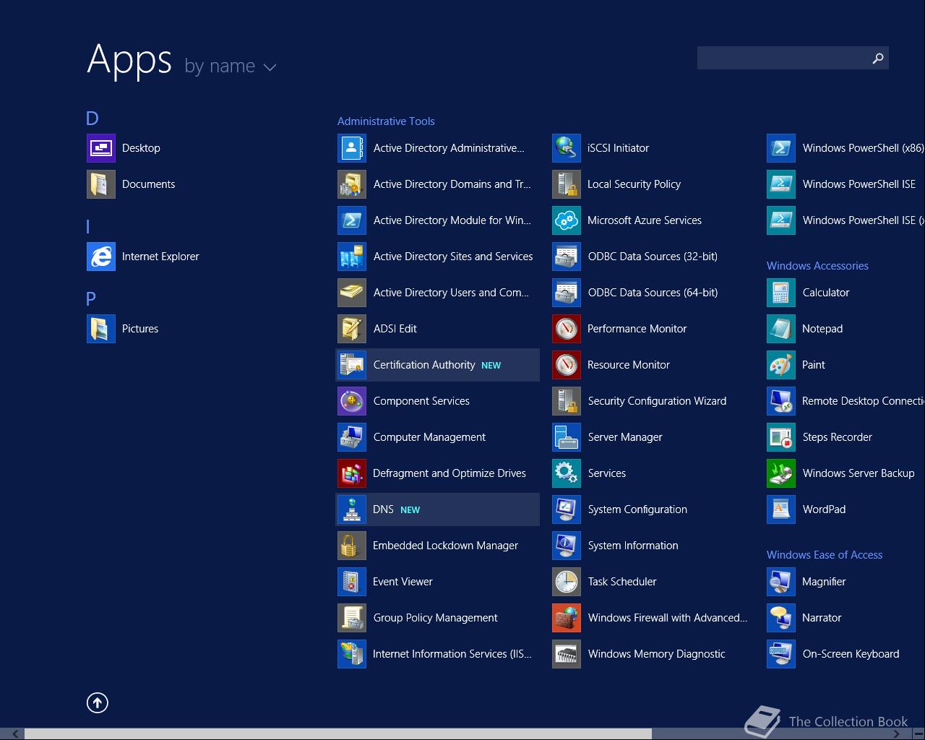The image size is (925, 740).
Task: Open Steps Recorder icon
Action: (x=781, y=437)
